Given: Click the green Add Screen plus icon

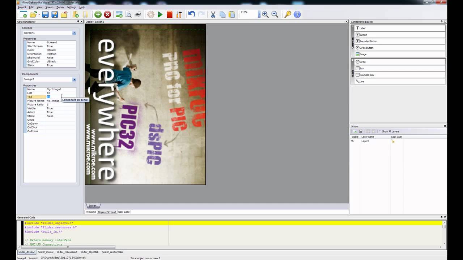Looking at the screenshot, I should point(98,14).
